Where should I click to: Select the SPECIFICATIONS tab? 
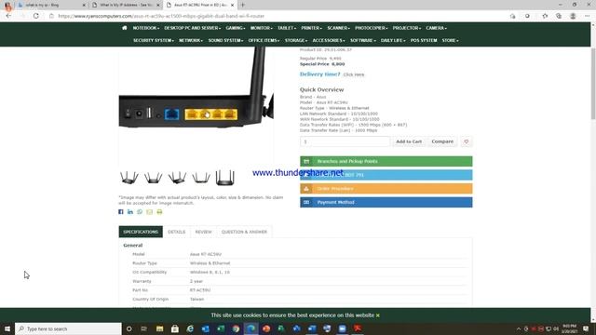coord(141,232)
